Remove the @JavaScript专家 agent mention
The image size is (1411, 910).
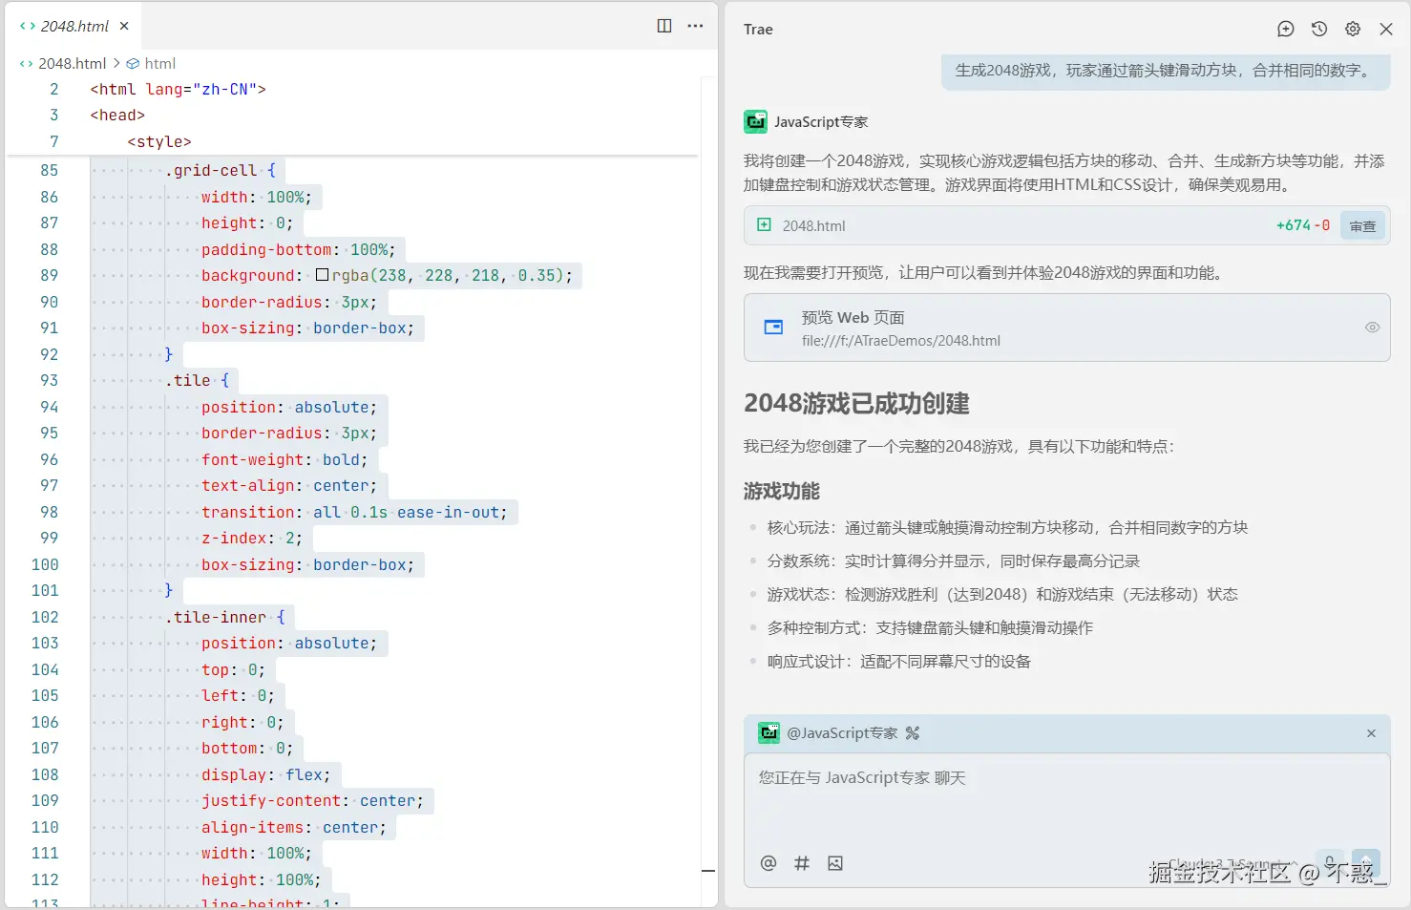[x=1371, y=733]
